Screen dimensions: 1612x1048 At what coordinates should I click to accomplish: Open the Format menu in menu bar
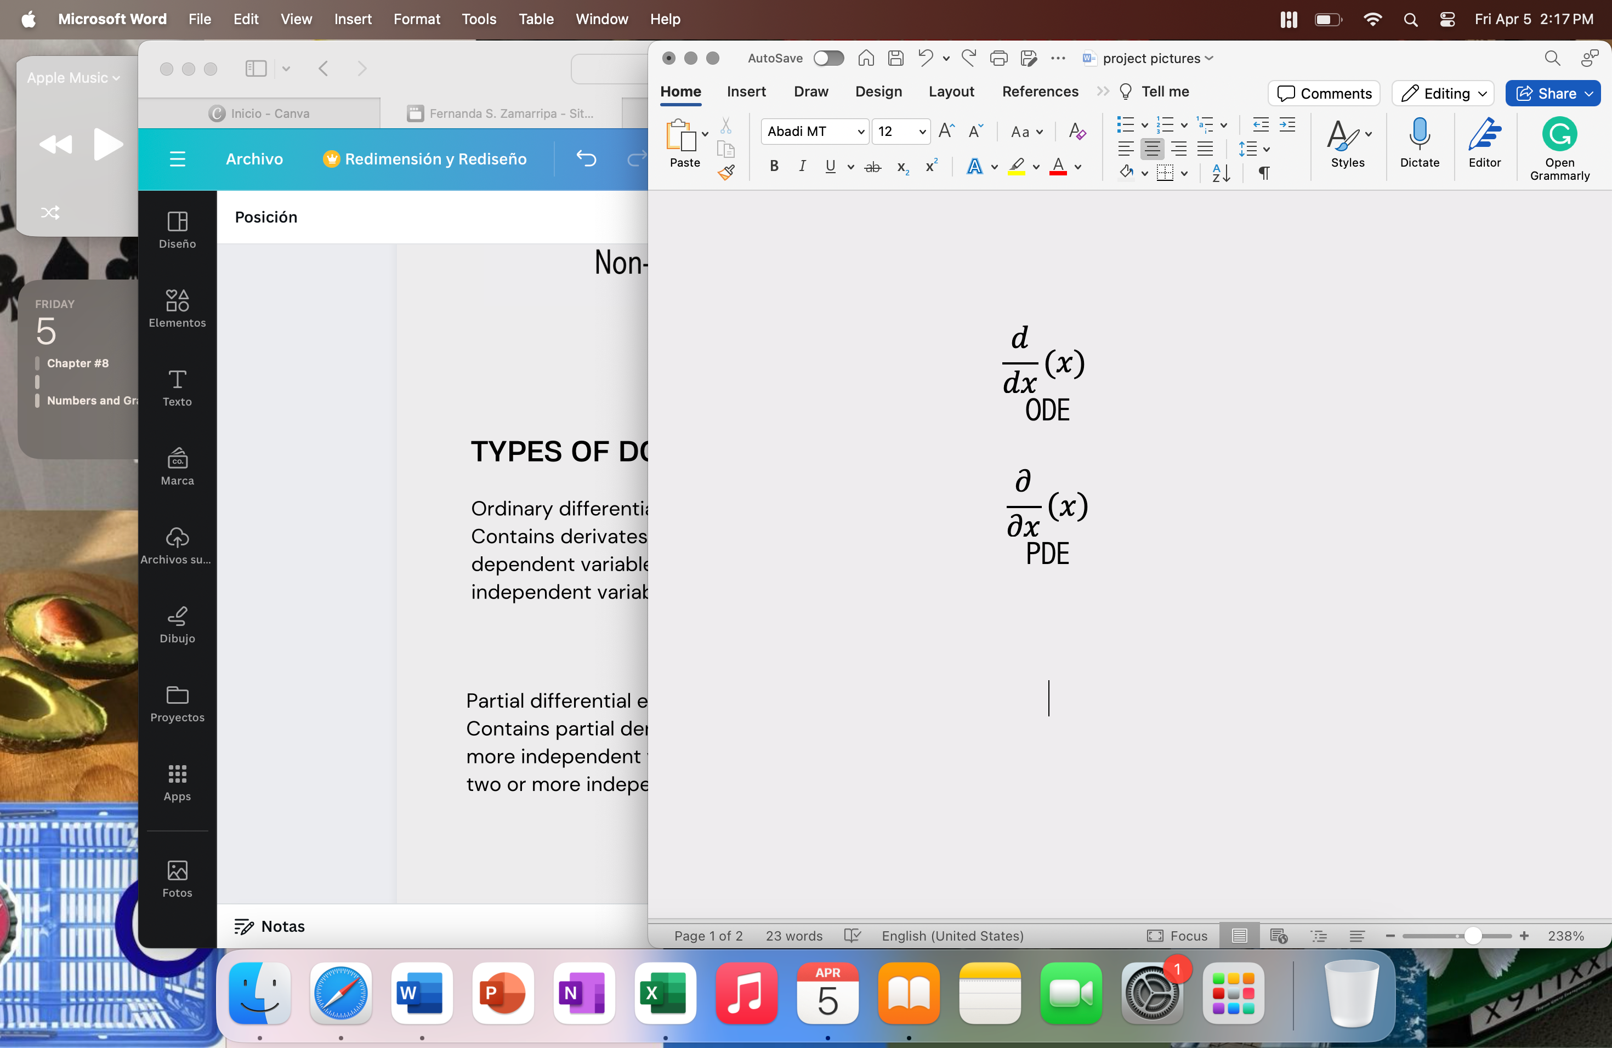(417, 19)
